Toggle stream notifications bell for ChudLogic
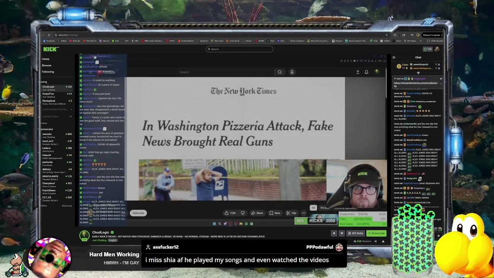 (334, 233)
